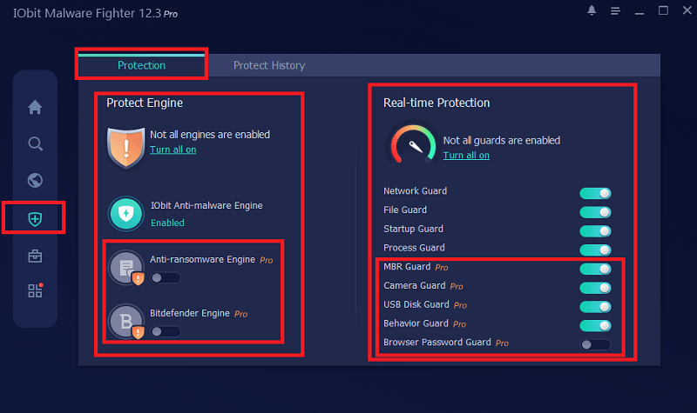697x413 pixels.
Task: Toggle Behavior Guard switch
Action: (595, 325)
